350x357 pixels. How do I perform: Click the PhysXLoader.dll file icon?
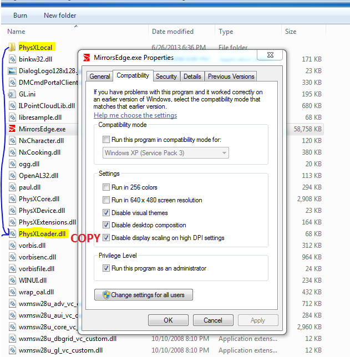(12, 233)
